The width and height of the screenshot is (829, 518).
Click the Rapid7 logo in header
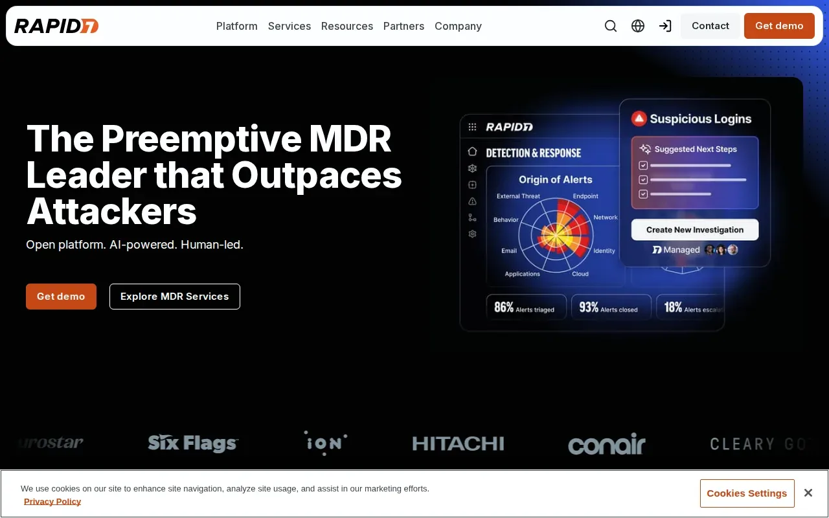pos(56,26)
